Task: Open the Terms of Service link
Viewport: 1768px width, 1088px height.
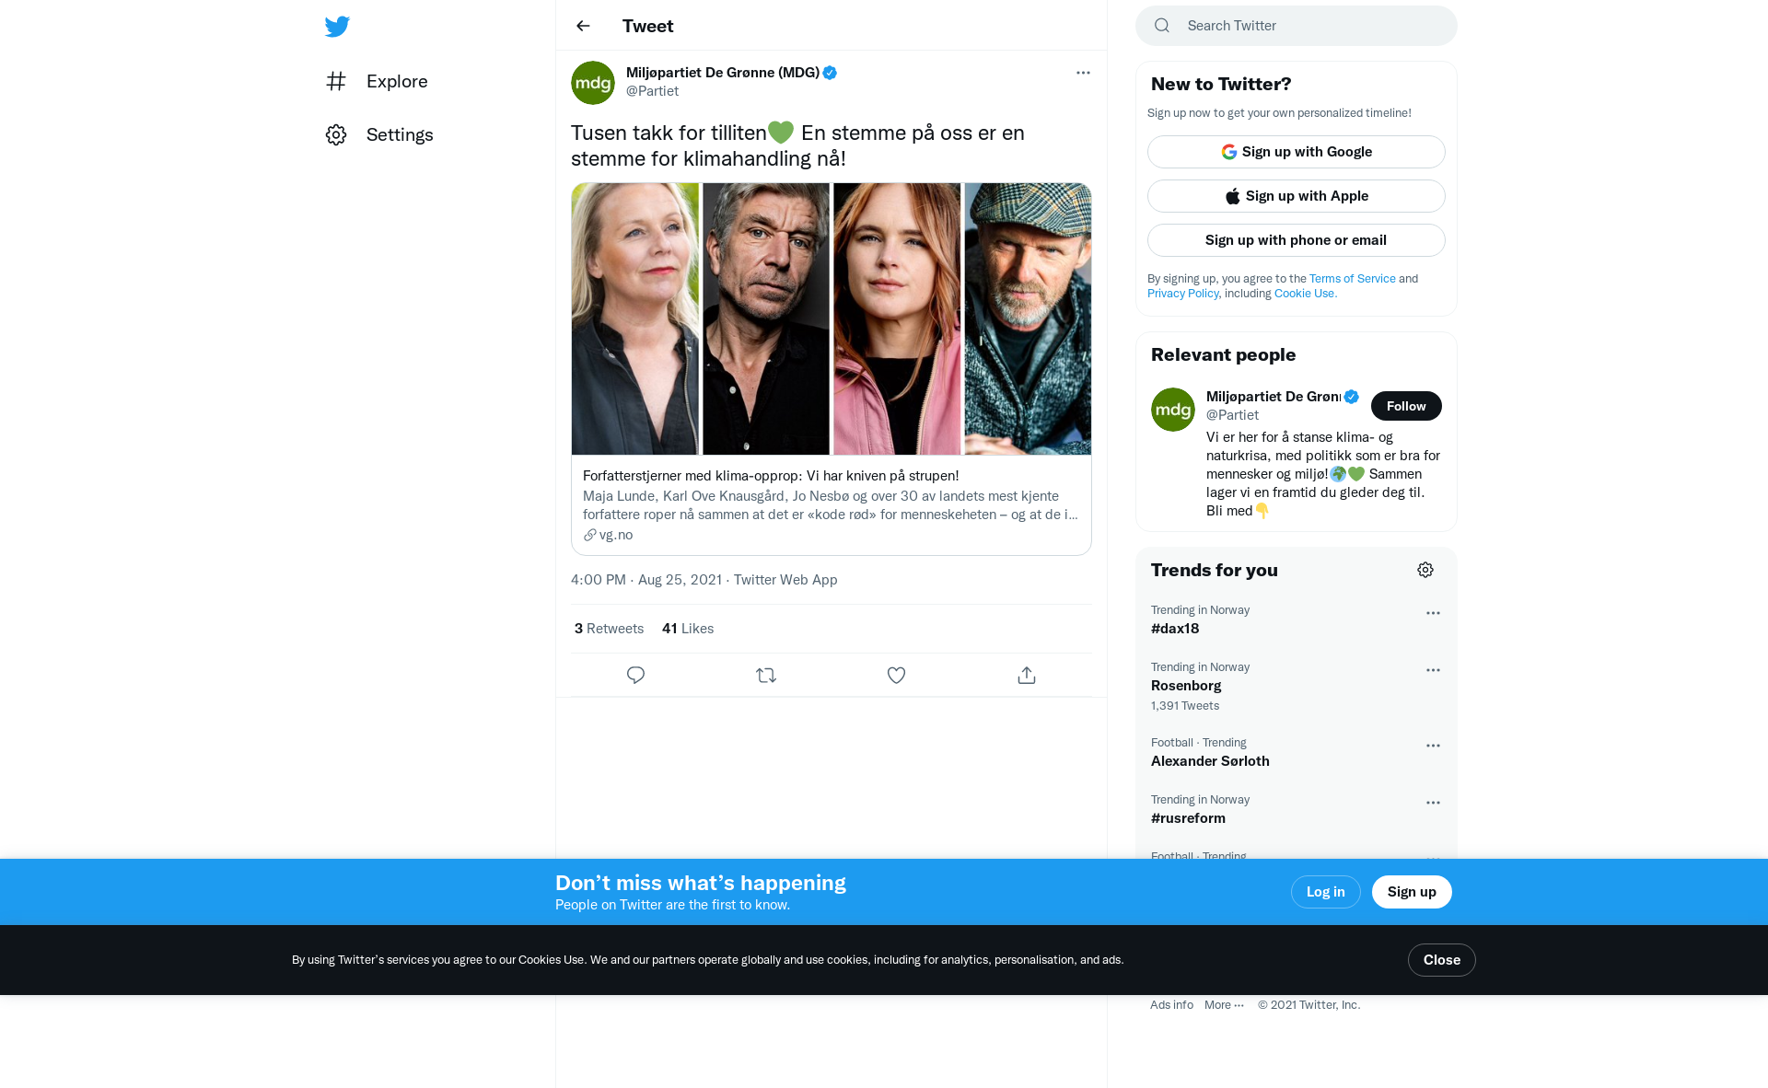Action: click(1352, 279)
